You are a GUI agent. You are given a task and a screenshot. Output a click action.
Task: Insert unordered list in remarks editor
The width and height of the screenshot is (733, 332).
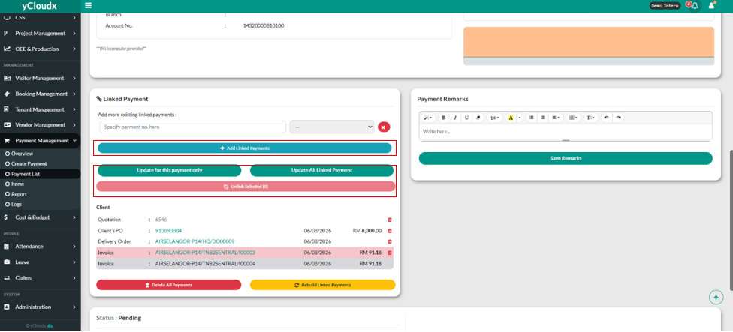click(532, 118)
